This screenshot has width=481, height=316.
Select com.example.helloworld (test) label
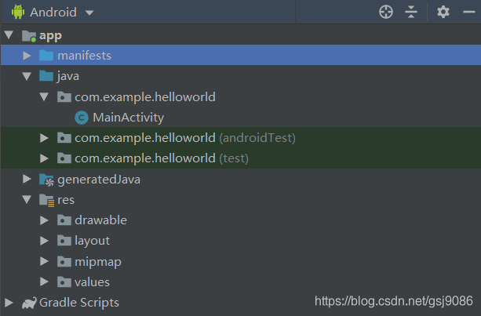162,158
